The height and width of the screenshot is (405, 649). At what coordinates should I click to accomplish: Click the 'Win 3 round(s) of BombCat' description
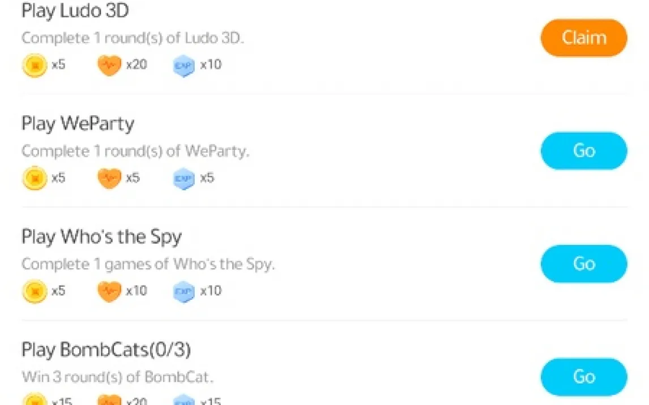tap(117, 377)
